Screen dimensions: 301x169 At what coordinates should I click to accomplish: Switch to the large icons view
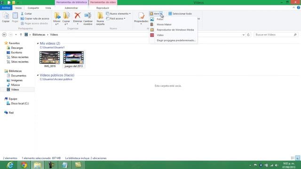(x=298, y=158)
